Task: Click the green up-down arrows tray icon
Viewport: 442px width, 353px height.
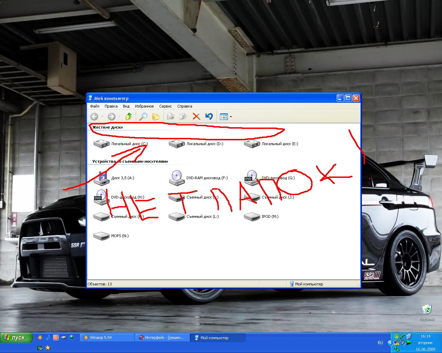Action: click(397, 349)
